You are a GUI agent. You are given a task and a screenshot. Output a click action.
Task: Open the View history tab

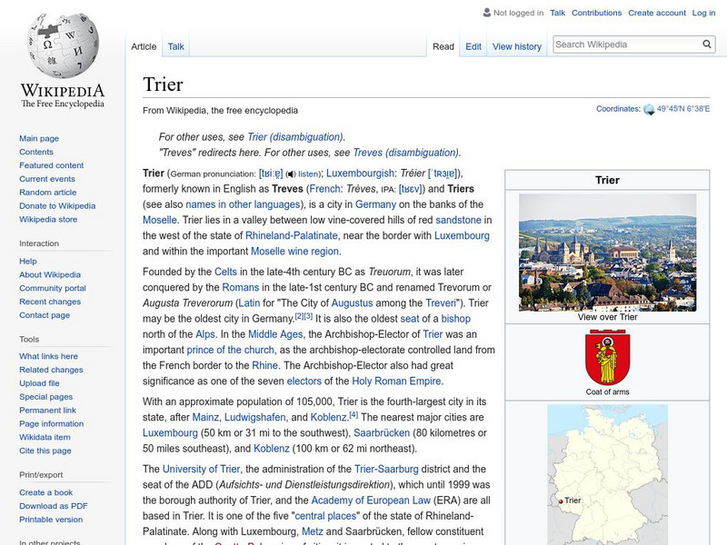coord(517,46)
